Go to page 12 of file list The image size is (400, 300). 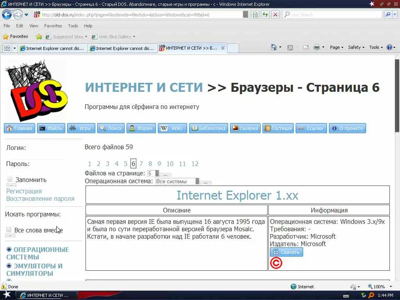[195, 164]
